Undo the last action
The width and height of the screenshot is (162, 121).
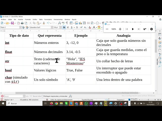tap(48, 23)
